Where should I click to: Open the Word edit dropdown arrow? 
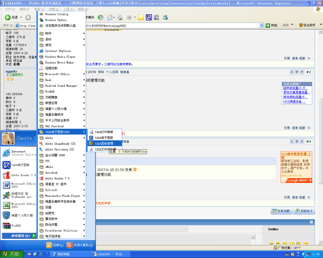tap(135, 17)
